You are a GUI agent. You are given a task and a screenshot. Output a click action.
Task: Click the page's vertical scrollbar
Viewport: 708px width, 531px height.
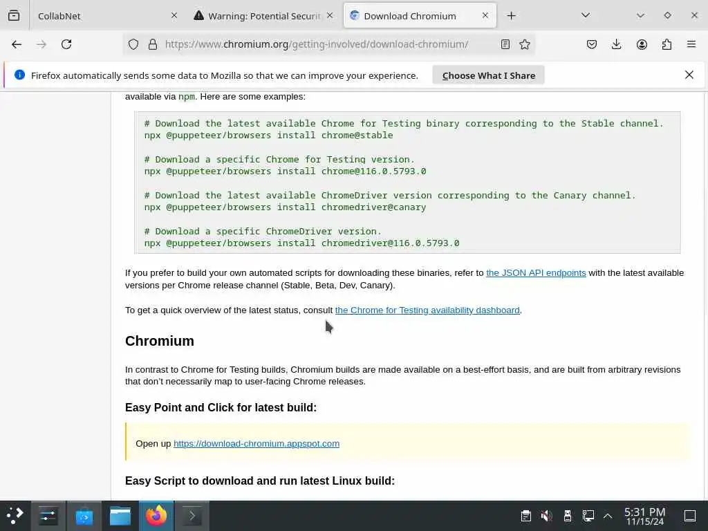tap(705, 296)
